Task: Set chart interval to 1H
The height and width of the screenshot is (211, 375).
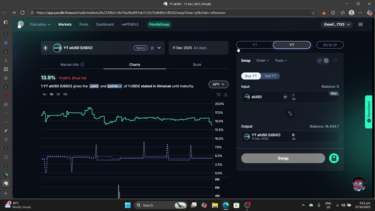Action: tap(51, 94)
